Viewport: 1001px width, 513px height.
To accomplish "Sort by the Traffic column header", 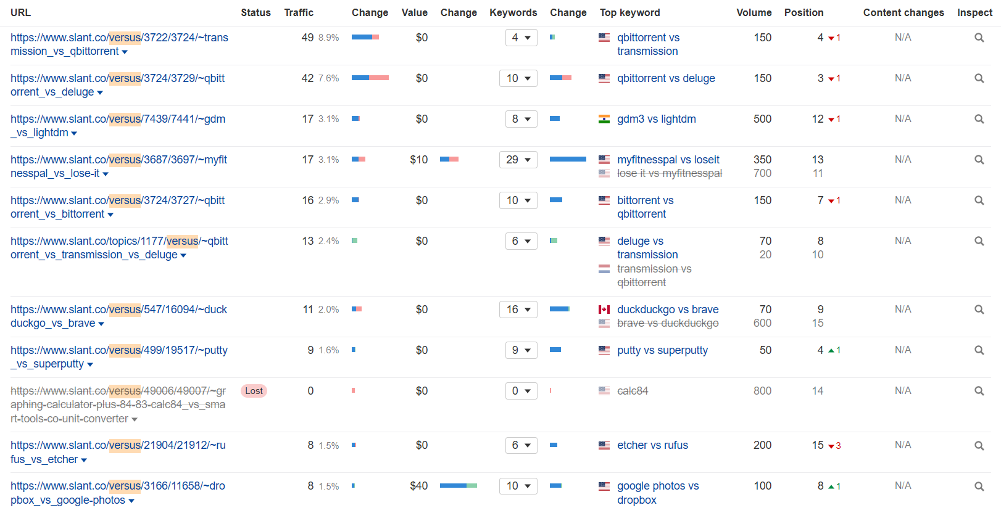I will click(x=299, y=12).
